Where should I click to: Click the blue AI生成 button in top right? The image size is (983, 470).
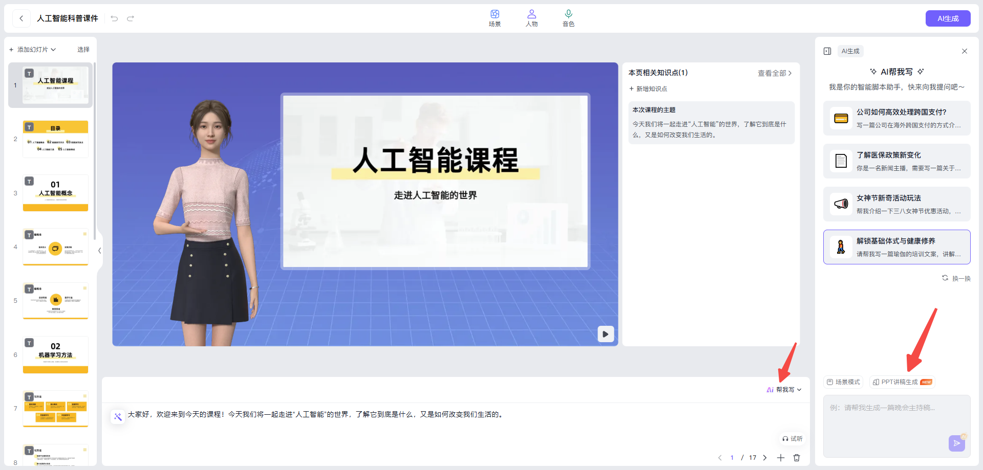coord(948,18)
